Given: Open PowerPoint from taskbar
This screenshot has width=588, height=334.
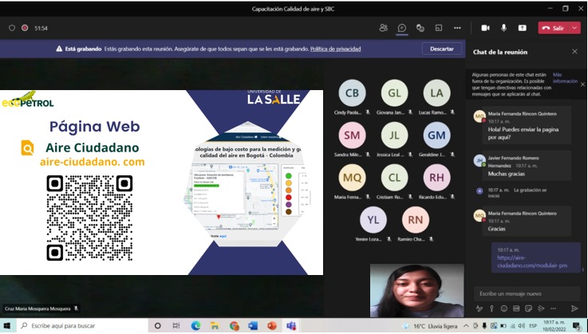Looking at the screenshot, I should point(272,326).
